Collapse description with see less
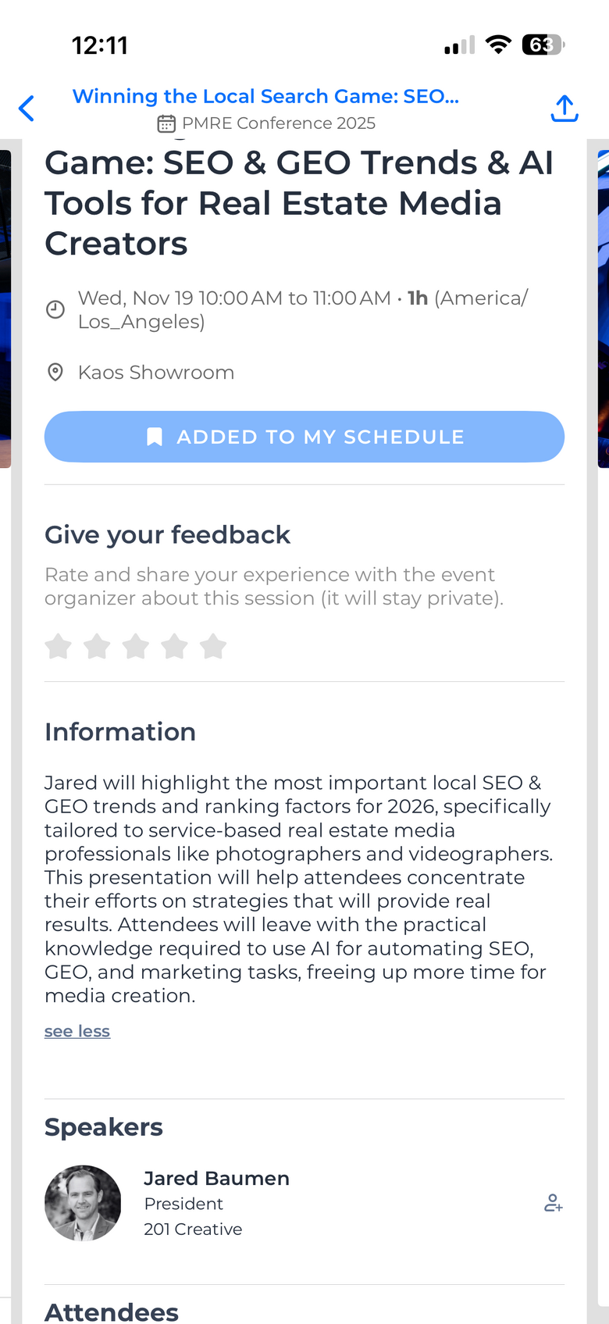The height and width of the screenshot is (1324, 609). pyautogui.click(x=77, y=1031)
